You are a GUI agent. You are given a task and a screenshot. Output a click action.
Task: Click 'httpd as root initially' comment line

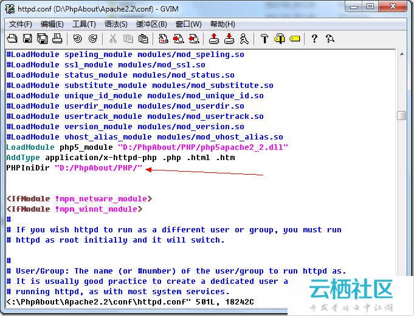tap(116, 240)
